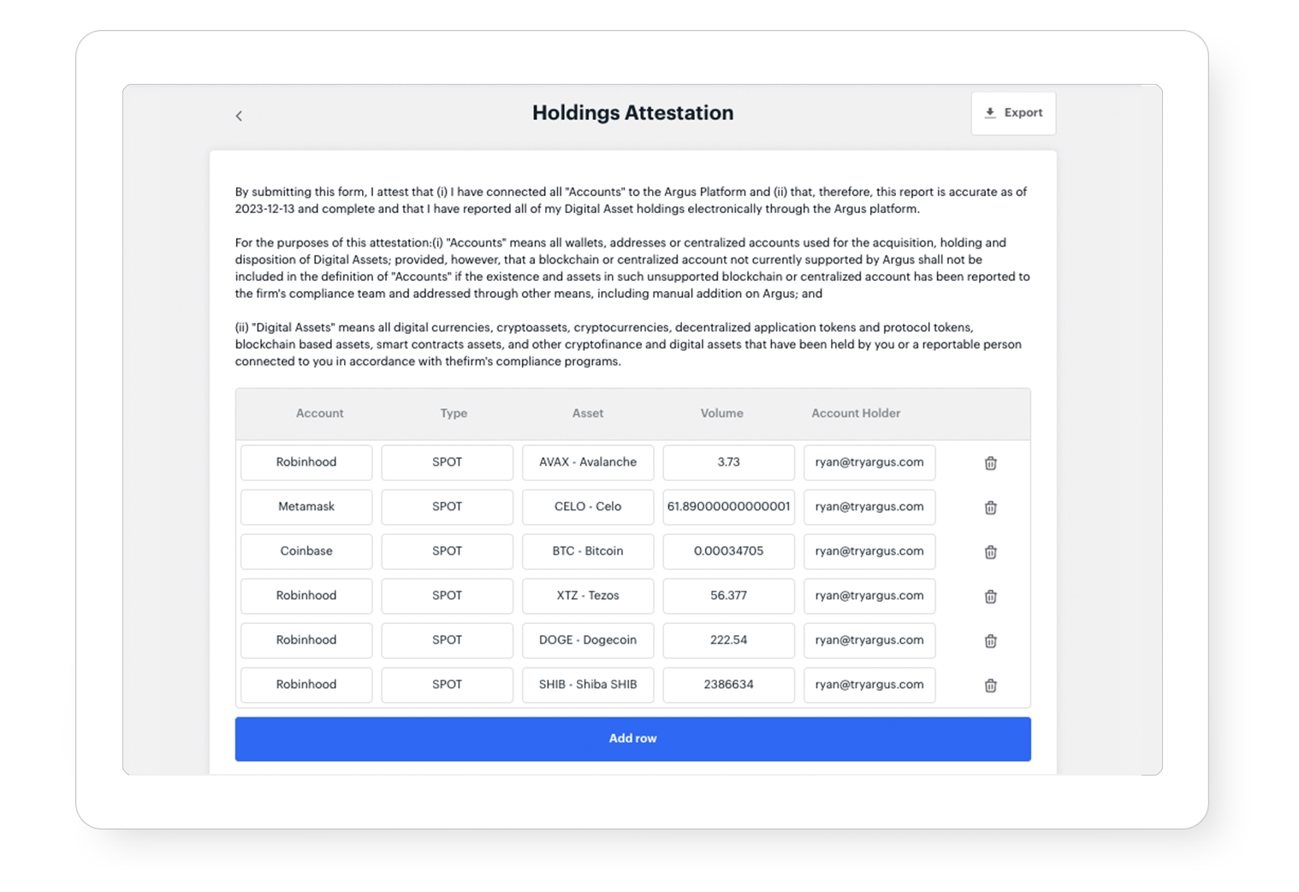Viewport: 1299px width, 892px height.
Task: Go back using the left chevron
Action: pos(239,116)
